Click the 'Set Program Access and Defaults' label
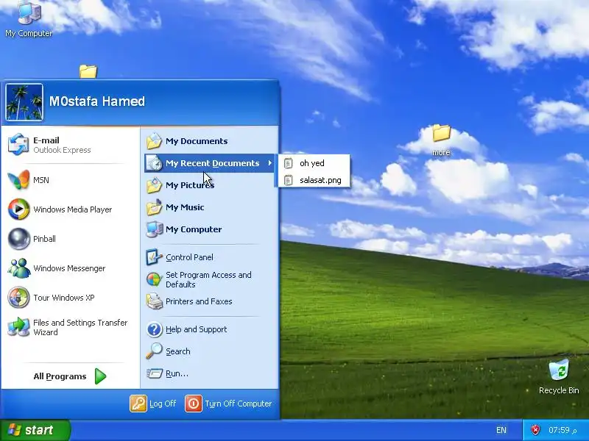 point(208,280)
